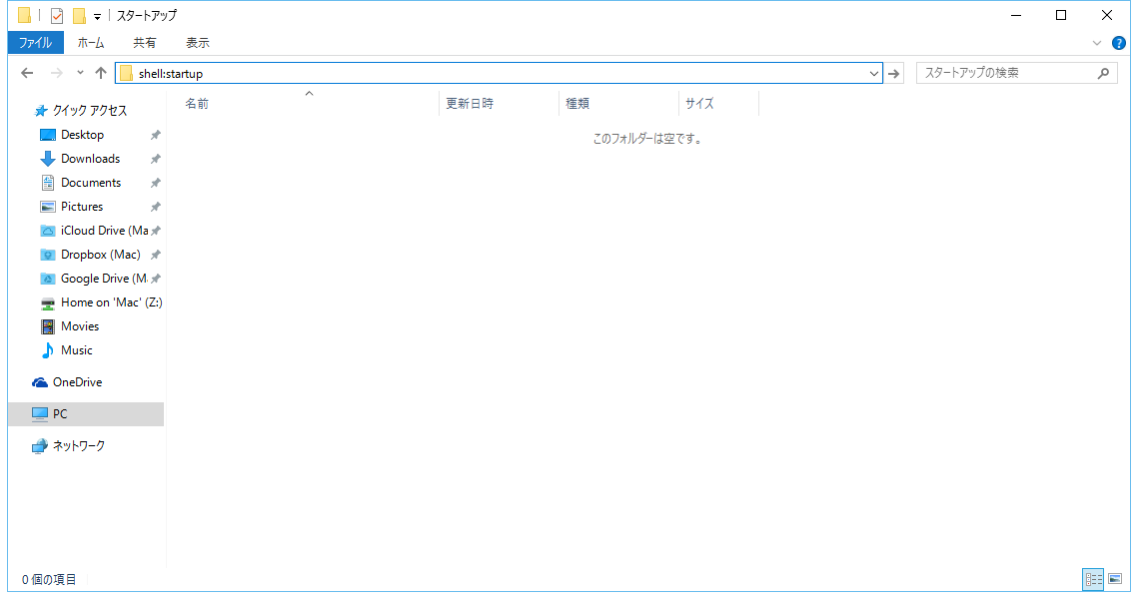Click the Desktop folder icon

point(48,135)
